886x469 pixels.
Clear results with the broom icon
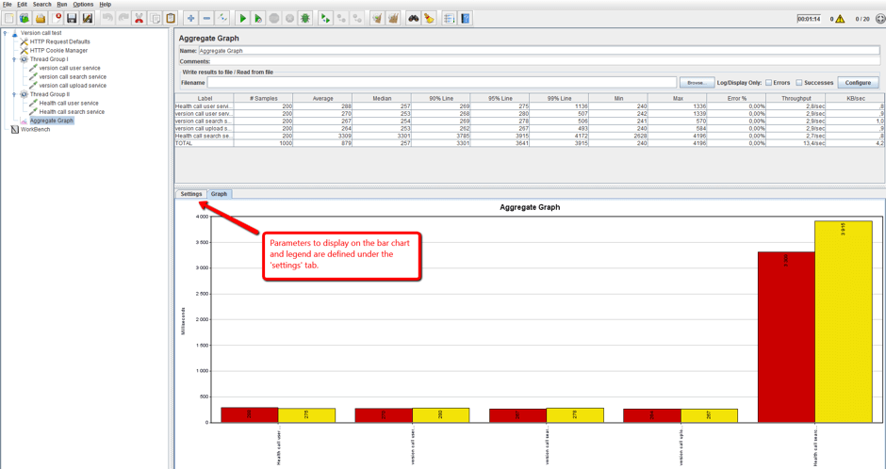tap(377, 19)
